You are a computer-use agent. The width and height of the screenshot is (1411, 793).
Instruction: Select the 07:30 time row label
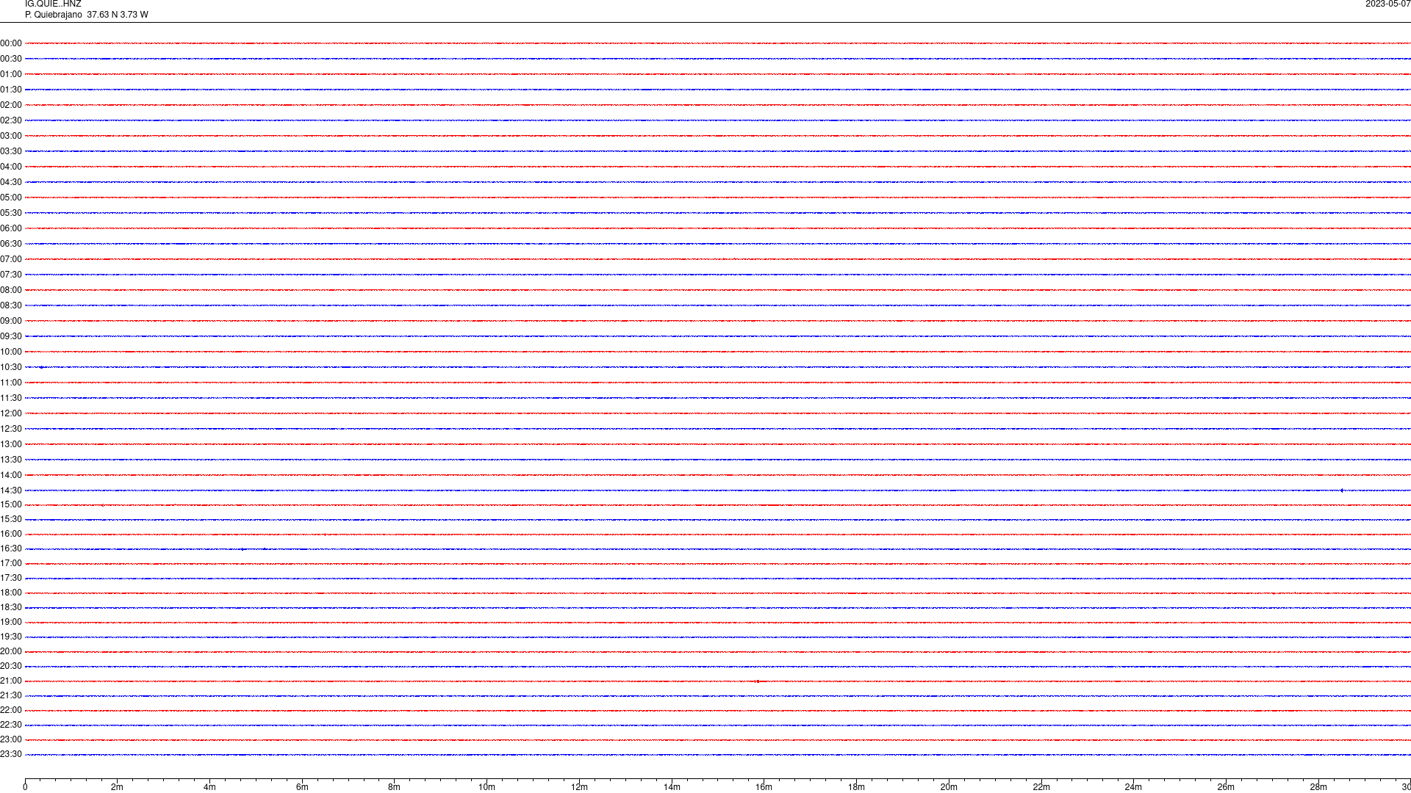click(11, 275)
